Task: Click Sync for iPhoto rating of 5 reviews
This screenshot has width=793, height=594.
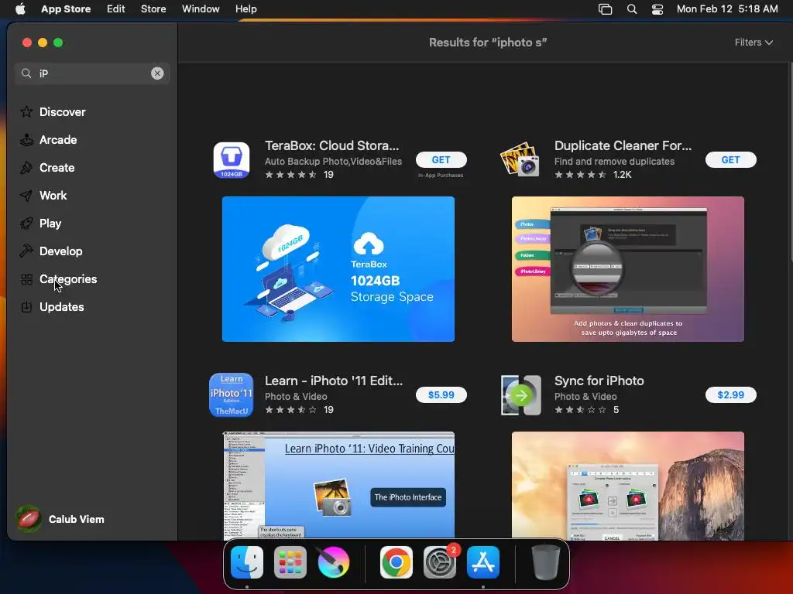Action: [x=587, y=410]
